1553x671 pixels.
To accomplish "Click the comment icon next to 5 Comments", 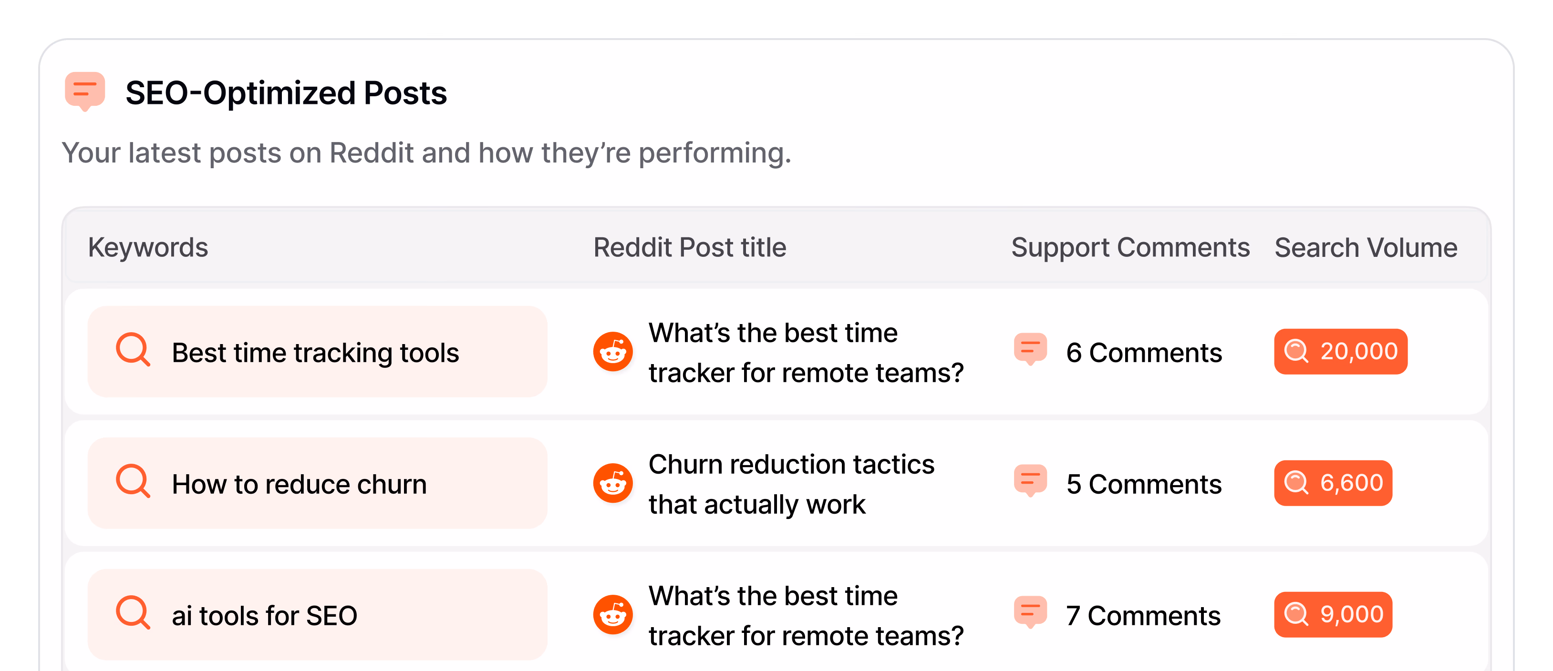I will (1031, 481).
